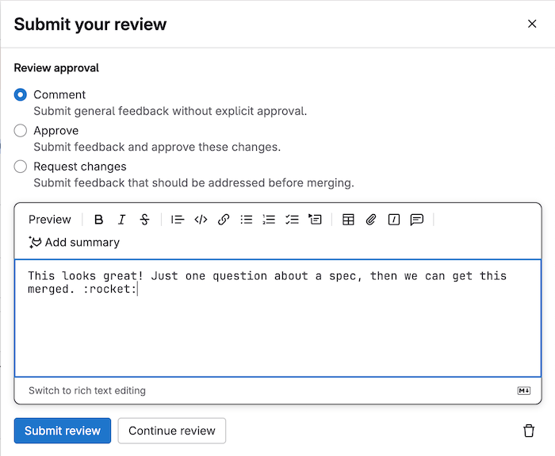Insert a link with the link icon
The image size is (555, 456).
(x=224, y=220)
